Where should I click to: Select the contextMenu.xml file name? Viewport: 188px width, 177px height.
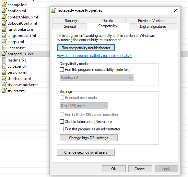click(x=23, y=17)
